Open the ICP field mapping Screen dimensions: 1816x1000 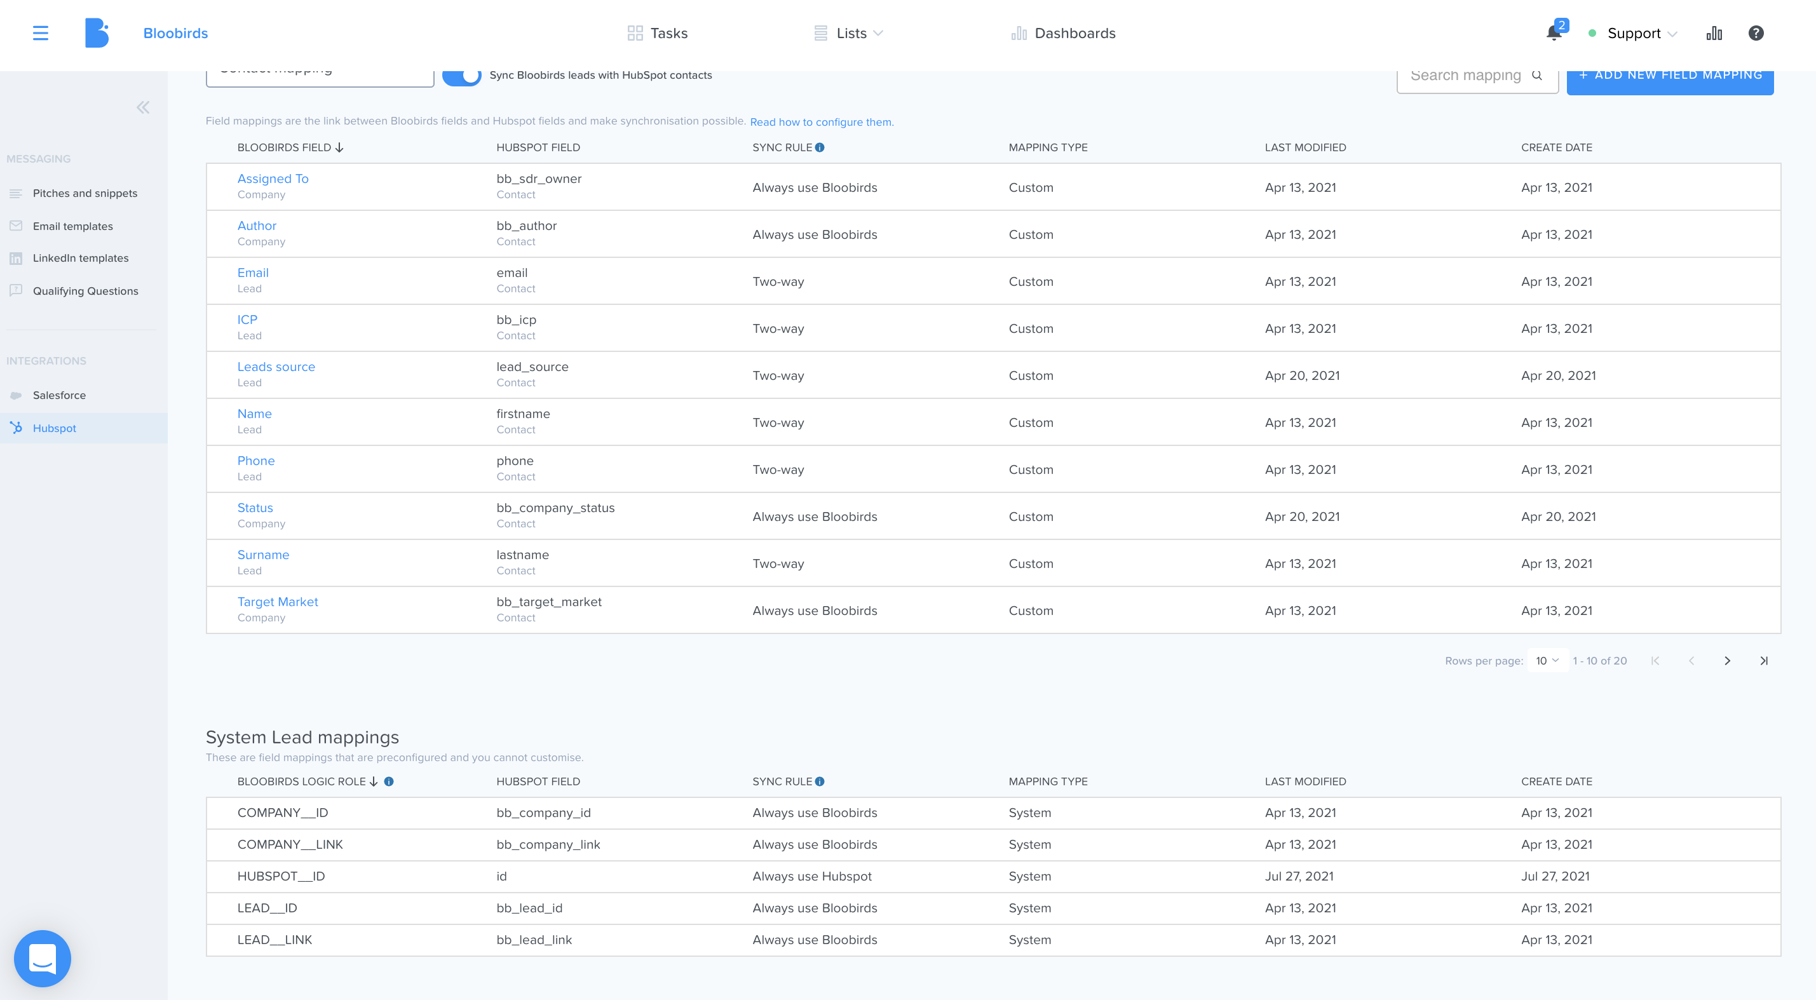click(x=247, y=320)
